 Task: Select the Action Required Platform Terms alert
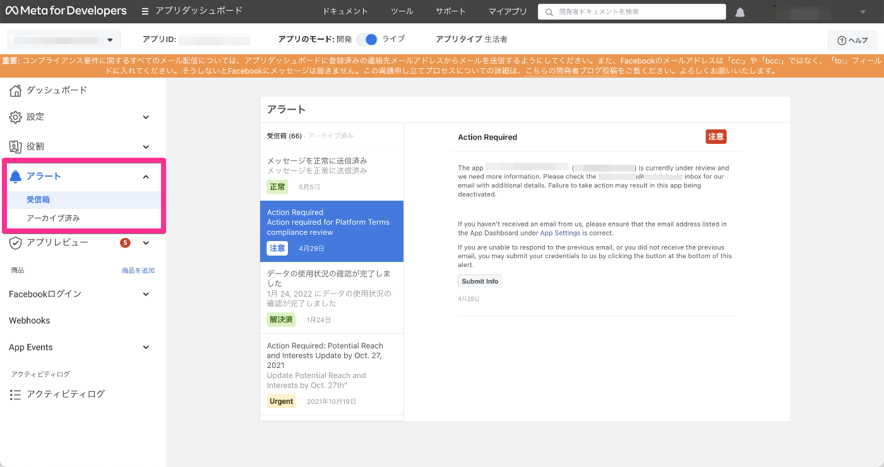point(331,231)
